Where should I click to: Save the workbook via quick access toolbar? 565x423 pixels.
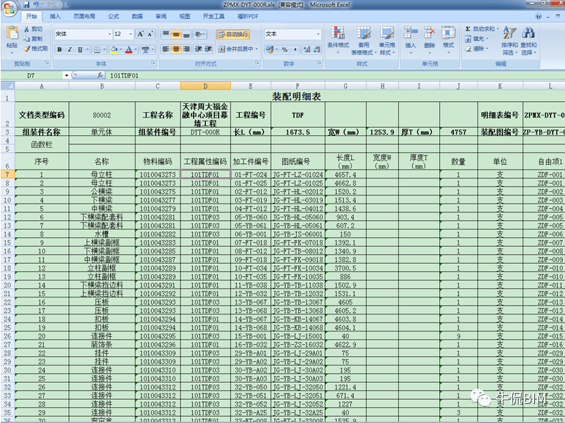pyautogui.click(x=26, y=5)
